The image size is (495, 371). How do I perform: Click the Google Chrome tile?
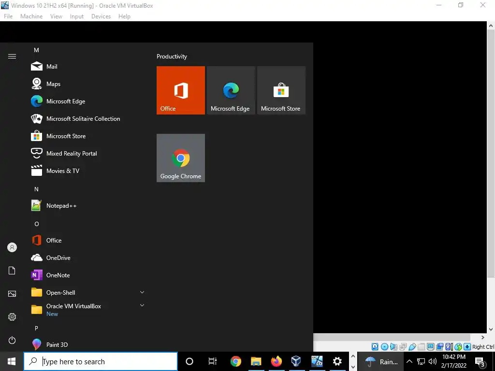click(x=181, y=158)
